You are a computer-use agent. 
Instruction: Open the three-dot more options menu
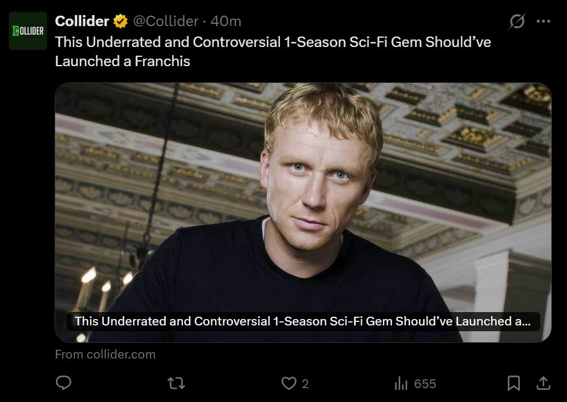544,21
